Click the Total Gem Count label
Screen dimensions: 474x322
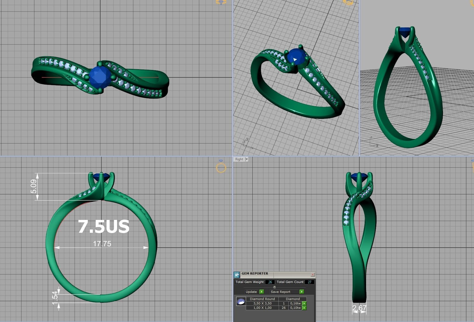290,282
